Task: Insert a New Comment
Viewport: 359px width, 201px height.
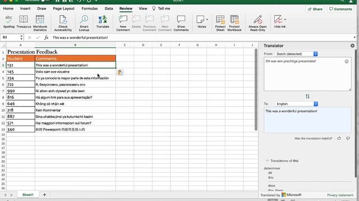Action: pos(123,23)
